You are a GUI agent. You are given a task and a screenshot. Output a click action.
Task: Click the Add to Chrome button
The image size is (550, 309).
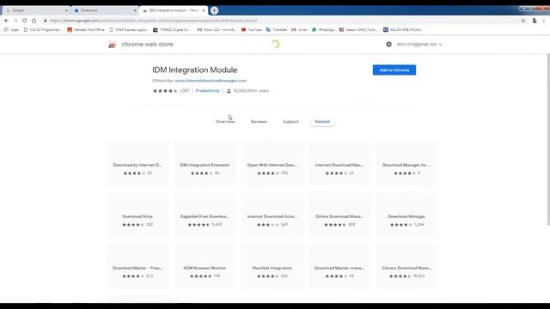click(394, 70)
